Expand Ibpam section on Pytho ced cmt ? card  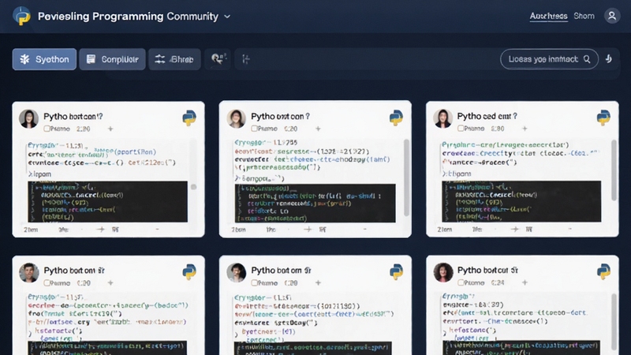457,174
